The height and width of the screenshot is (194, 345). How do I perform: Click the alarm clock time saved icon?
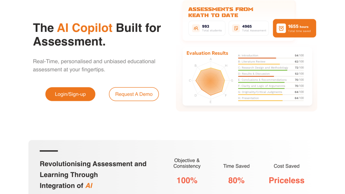pyautogui.click(x=281, y=28)
